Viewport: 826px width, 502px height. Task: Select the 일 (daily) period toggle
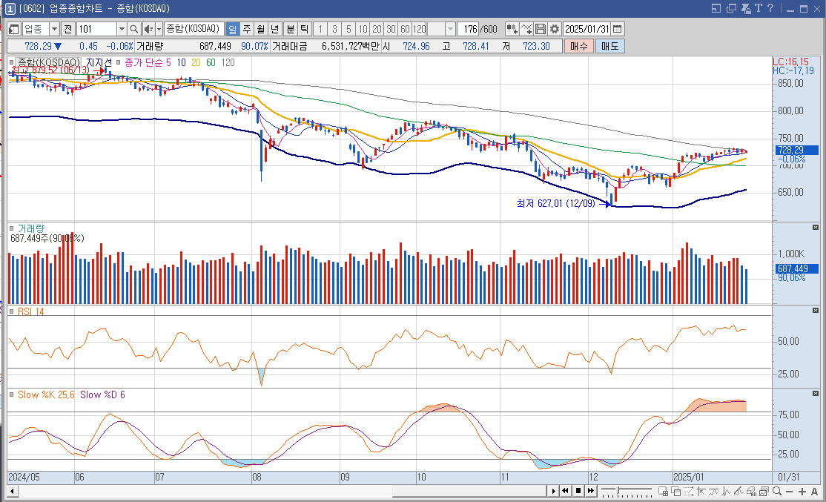[x=232, y=29]
